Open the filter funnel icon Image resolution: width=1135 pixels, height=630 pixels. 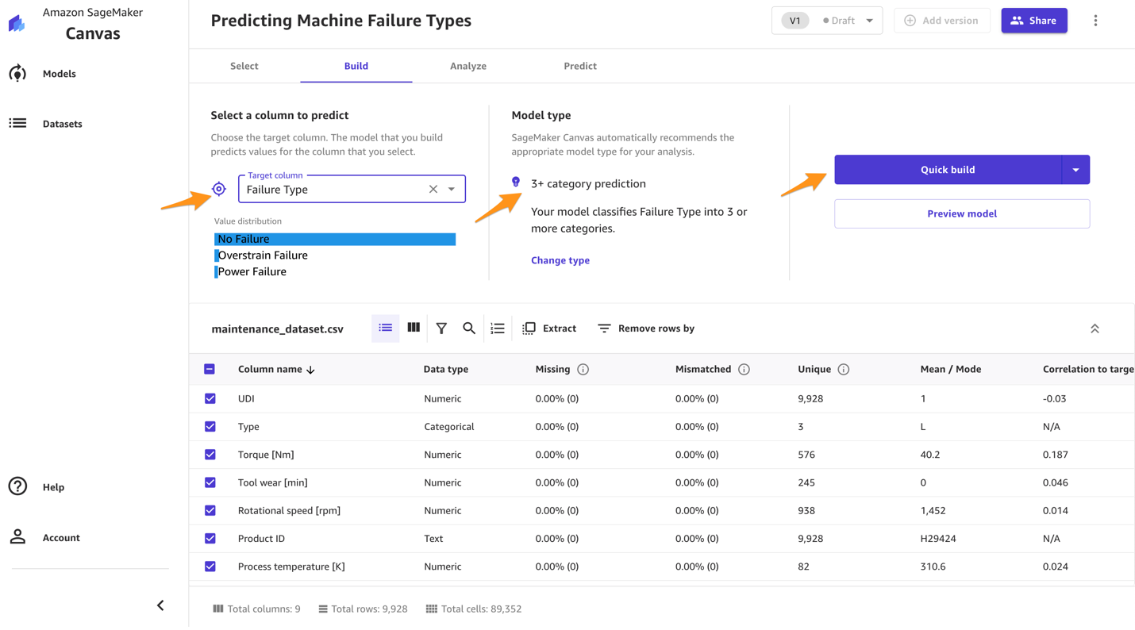pyautogui.click(x=441, y=328)
